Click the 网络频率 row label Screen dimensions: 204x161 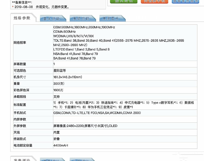pos(20,43)
